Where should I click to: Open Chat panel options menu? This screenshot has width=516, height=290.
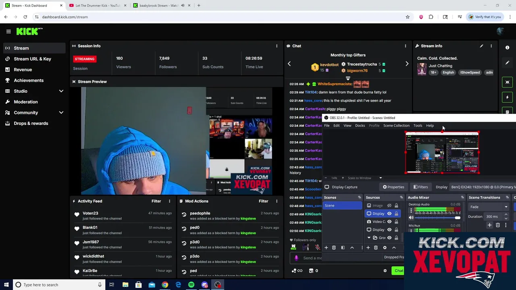406,46
